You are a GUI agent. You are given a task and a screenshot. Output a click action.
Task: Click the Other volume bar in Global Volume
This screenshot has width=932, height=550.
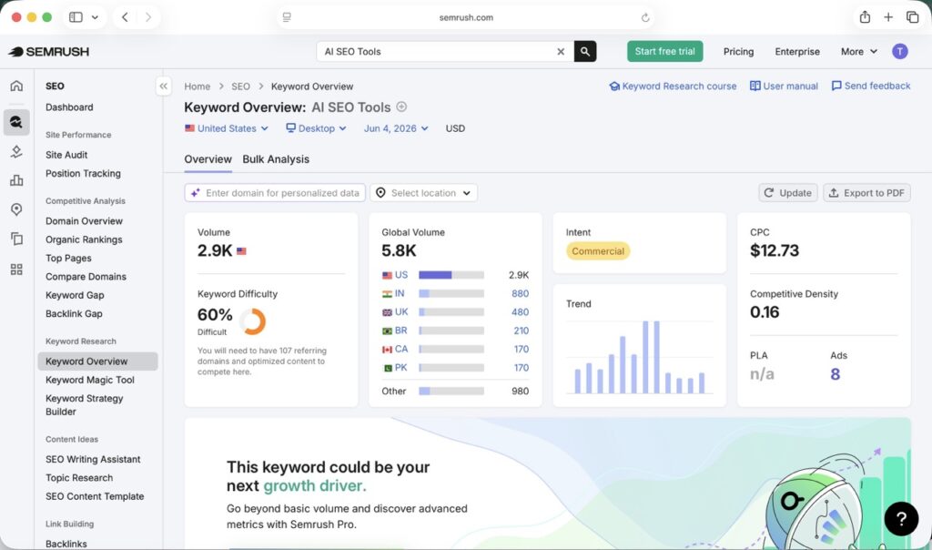click(x=451, y=392)
